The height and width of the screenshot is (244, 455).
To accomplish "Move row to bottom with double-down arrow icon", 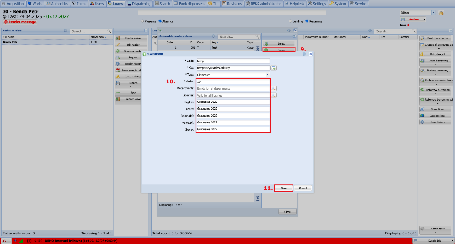I will click(258, 198).
